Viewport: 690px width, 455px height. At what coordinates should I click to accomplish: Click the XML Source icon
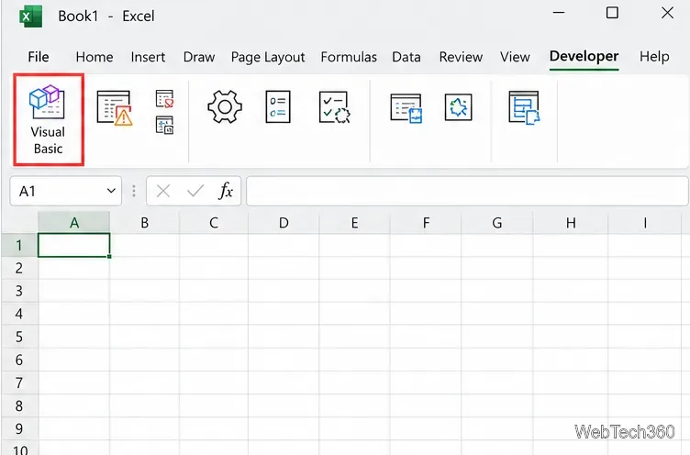coord(524,107)
